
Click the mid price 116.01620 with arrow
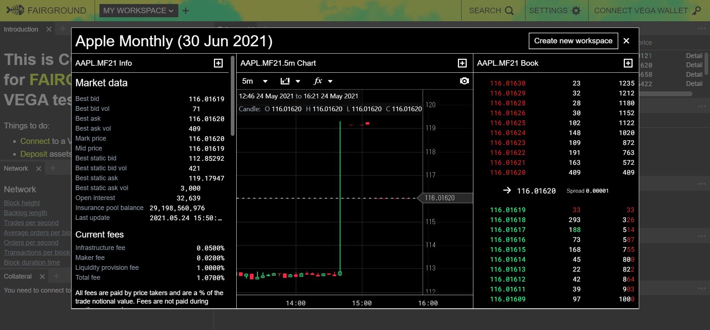(x=529, y=191)
